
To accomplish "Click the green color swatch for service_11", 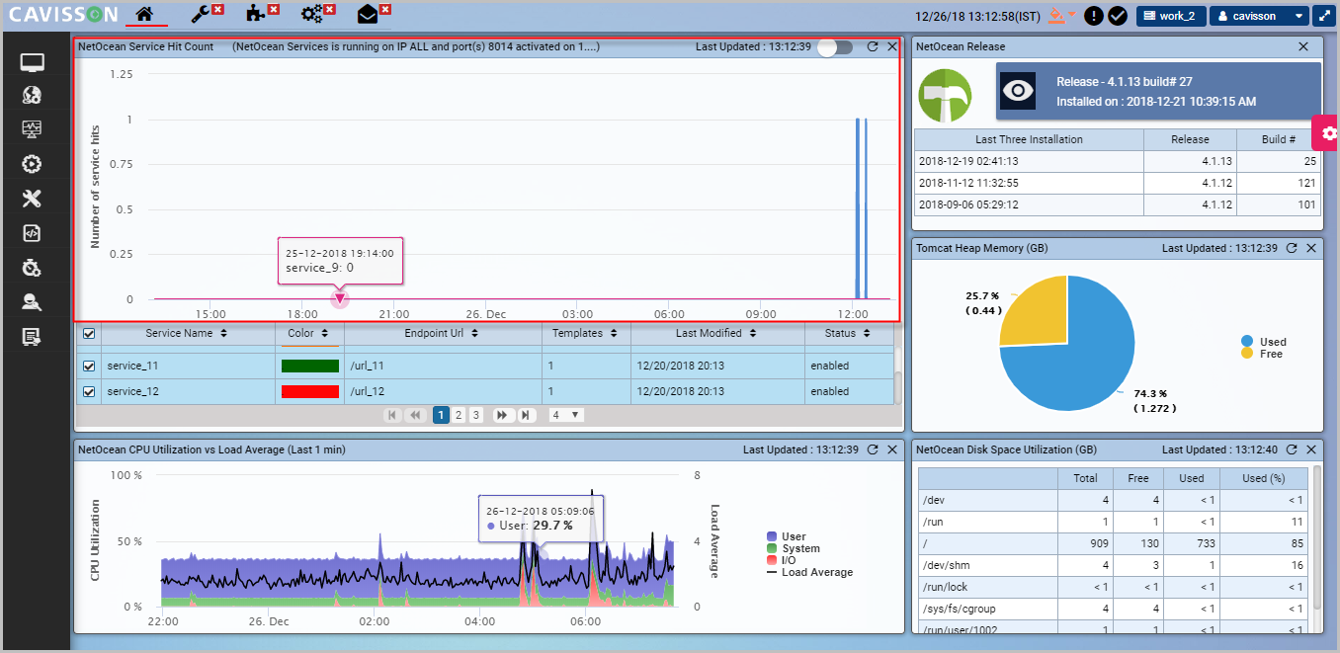I will click(x=310, y=366).
